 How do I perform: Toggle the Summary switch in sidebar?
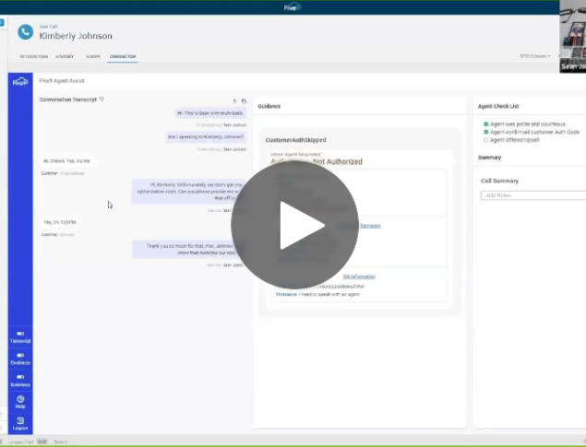tap(20, 379)
